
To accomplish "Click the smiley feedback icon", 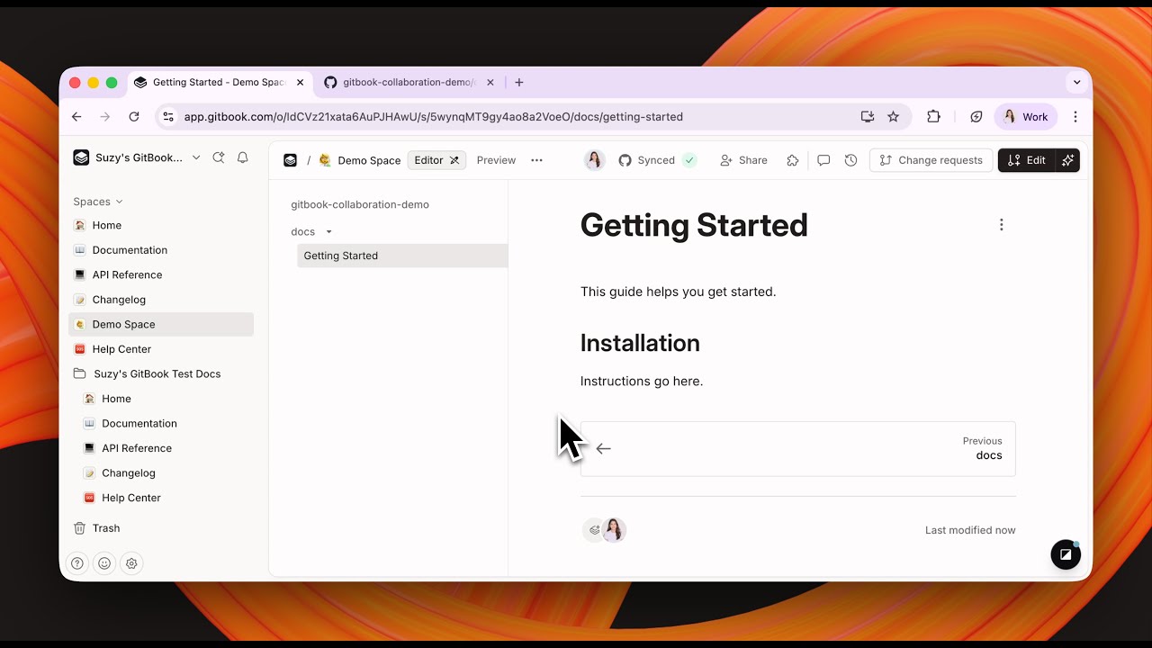I will (x=104, y=563).
